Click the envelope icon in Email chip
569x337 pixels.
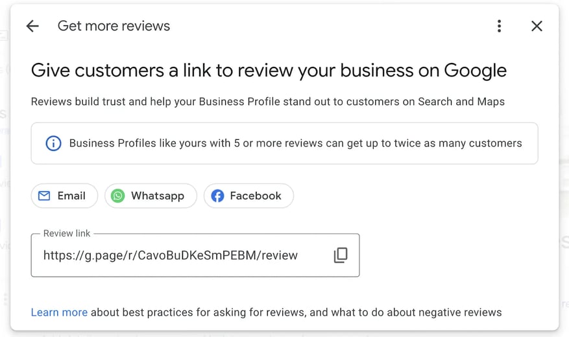pyautogui.click(x=44, y=196)
